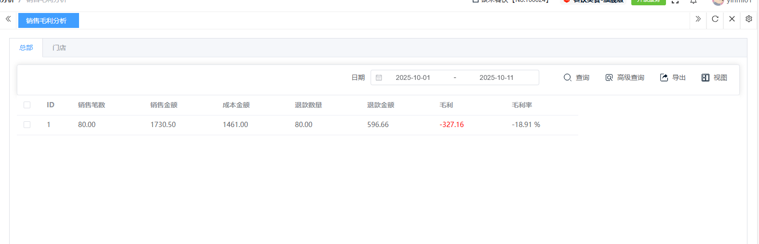The width and height of the screenshot is (759, 244).
Task: Click the end date 2025-10-11 field
Action: tap(496, 77)
